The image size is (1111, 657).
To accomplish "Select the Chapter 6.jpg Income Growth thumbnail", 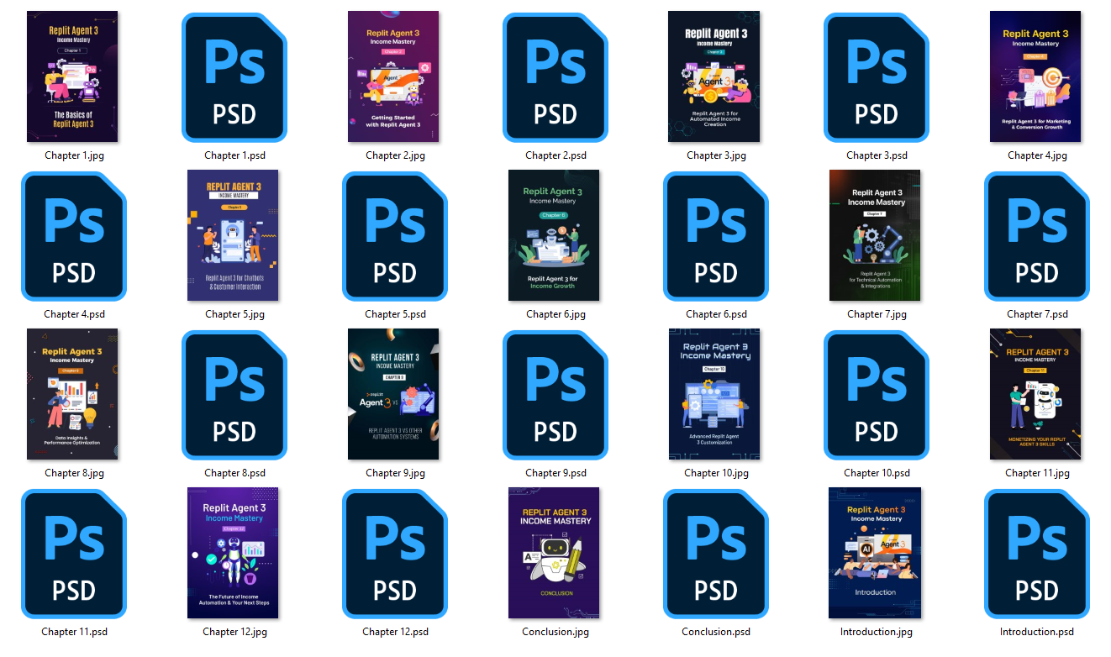I will [554, 235].
